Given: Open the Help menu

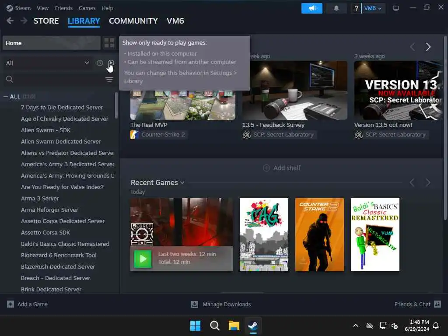Looking at the screenshot, I should pos(107,8).
